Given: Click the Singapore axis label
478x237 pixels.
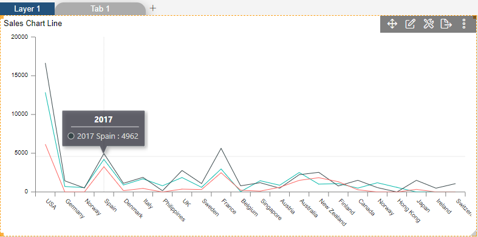Looking at the screenshot, I should pyautogui.click(x=271, y=209).
